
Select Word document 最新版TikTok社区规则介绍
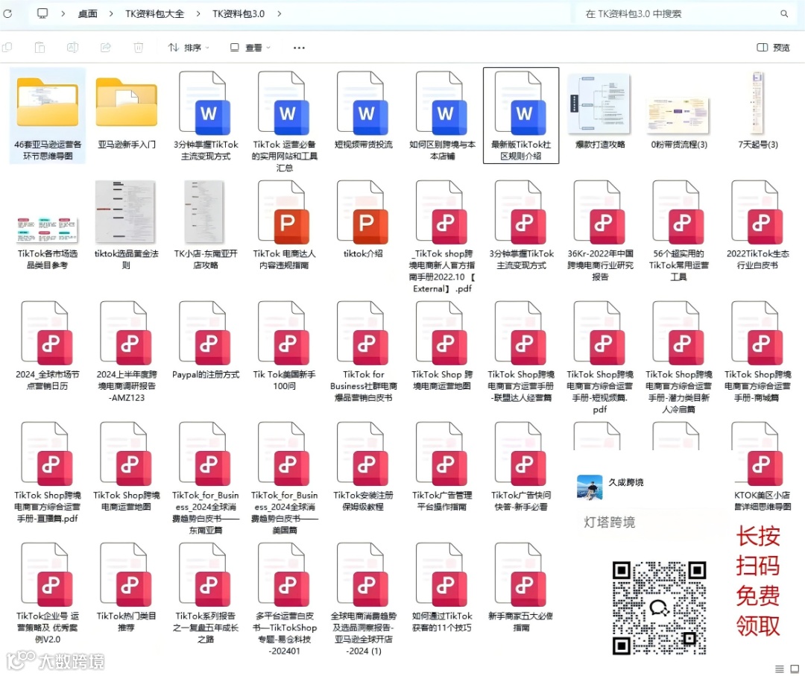click(521, 116)
